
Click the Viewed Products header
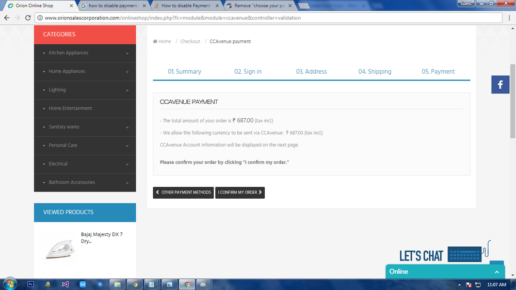coord(85,212)
